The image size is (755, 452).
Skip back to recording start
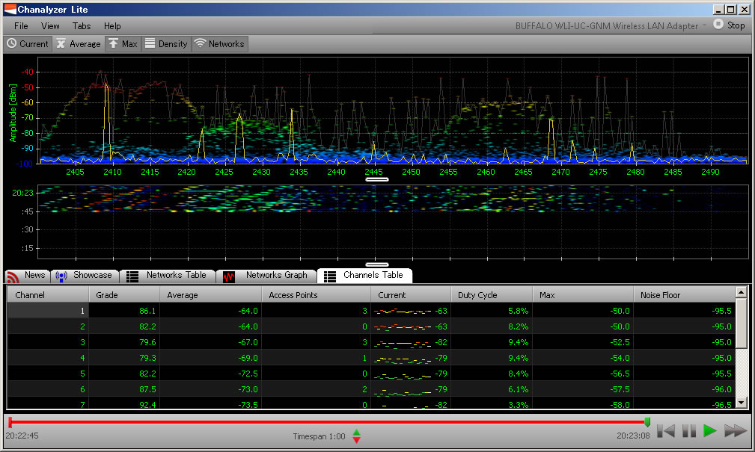(x=666, y=431)
